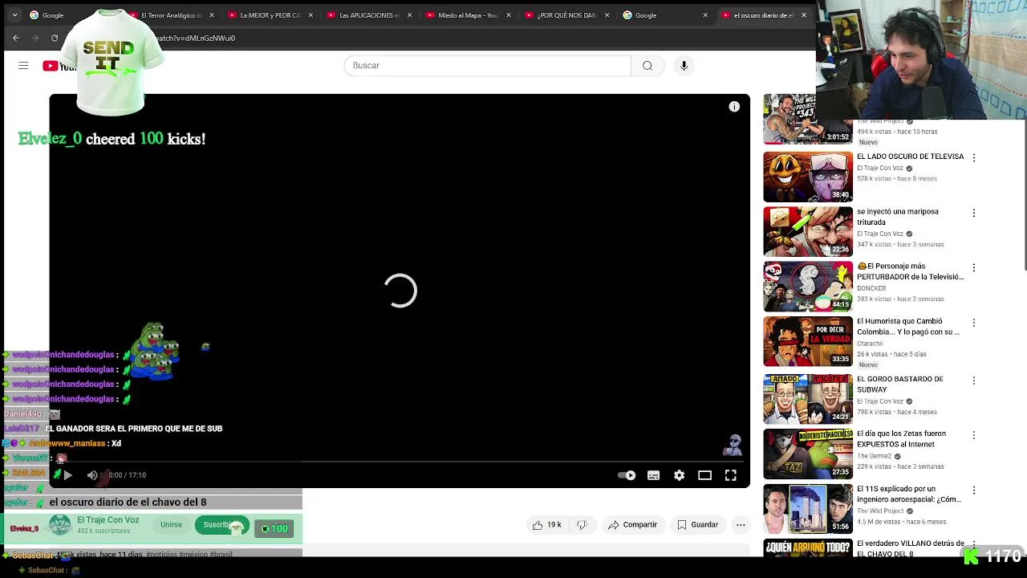
Task: Mute the video volume speaker icon
Action: (92, 475)
